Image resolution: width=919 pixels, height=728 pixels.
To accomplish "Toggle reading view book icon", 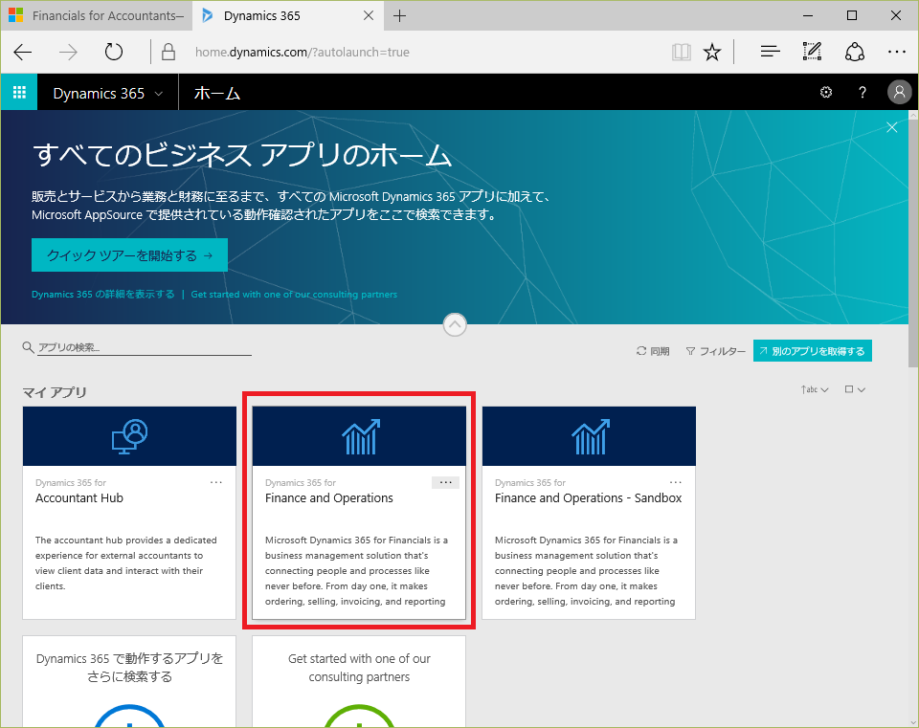I will 681,52.
